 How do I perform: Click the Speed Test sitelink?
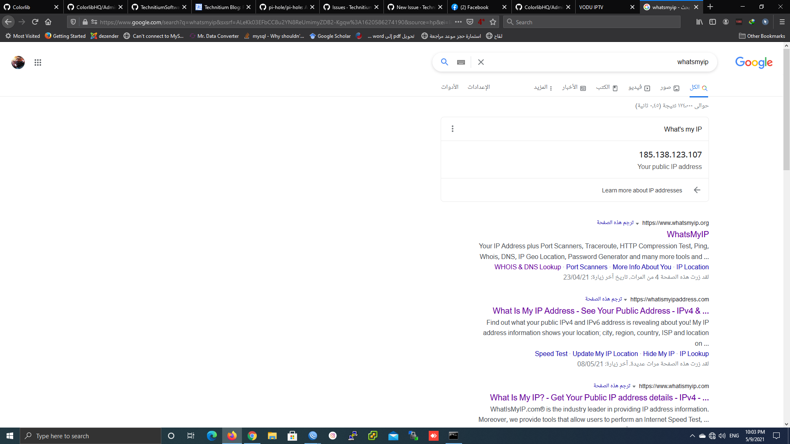tap(551, 354)
